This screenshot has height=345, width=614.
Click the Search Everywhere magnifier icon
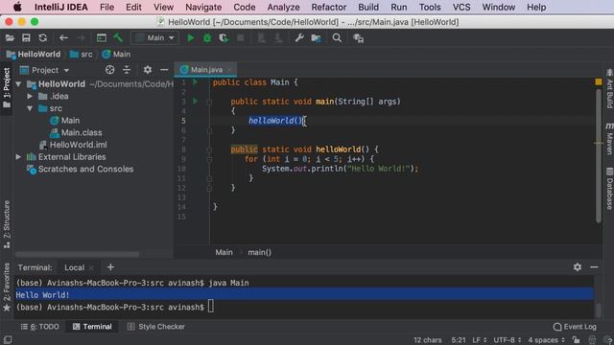(x=337, y=38)
